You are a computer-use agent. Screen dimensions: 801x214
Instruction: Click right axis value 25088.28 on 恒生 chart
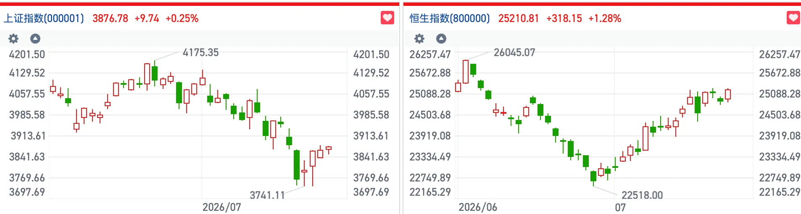780,94
